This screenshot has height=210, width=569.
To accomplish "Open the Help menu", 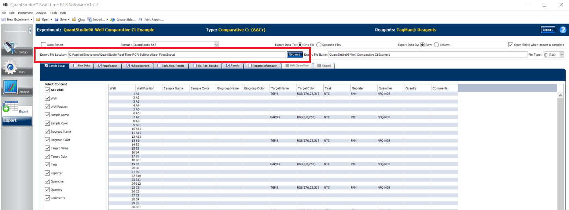I will [63, 13].
